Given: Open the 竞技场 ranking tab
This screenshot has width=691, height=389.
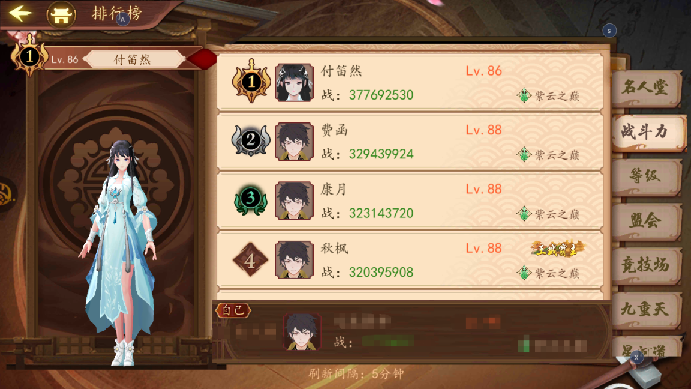Looking at the screenshot, I should coord(646,265).
